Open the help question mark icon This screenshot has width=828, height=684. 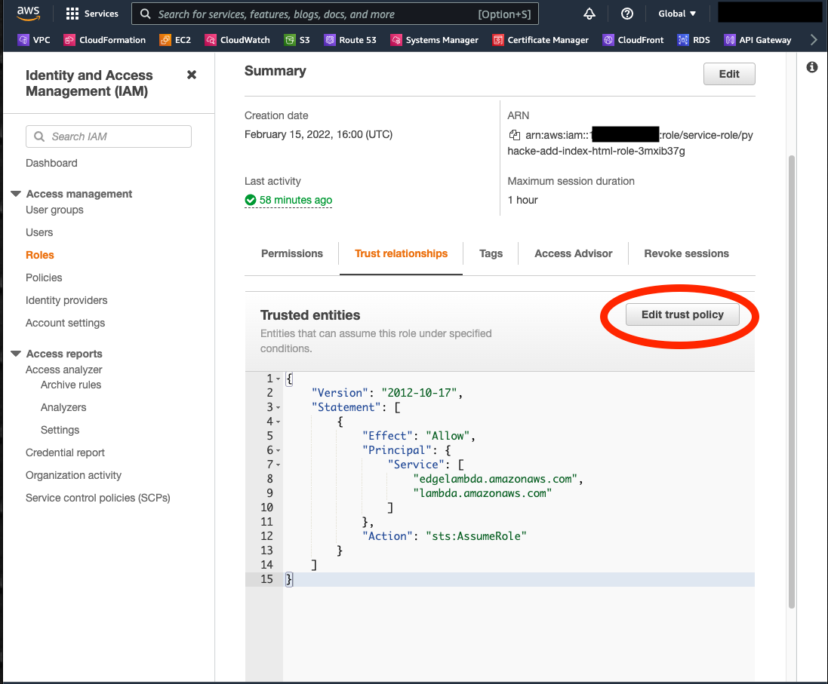[626, 14]
